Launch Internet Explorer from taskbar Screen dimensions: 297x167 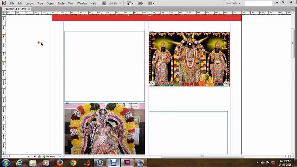pyautogui.click(x=19, y=162)
